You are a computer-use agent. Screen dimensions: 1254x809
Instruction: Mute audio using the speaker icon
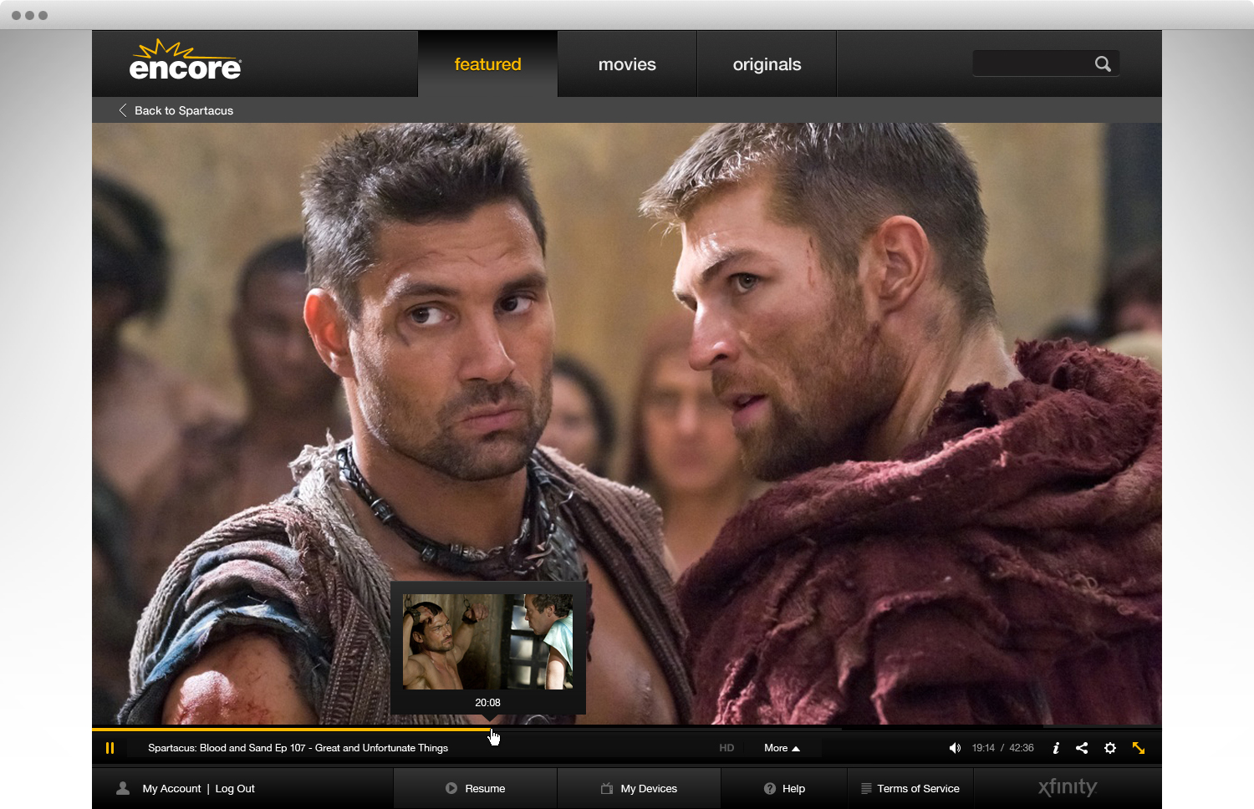[955, 748]
